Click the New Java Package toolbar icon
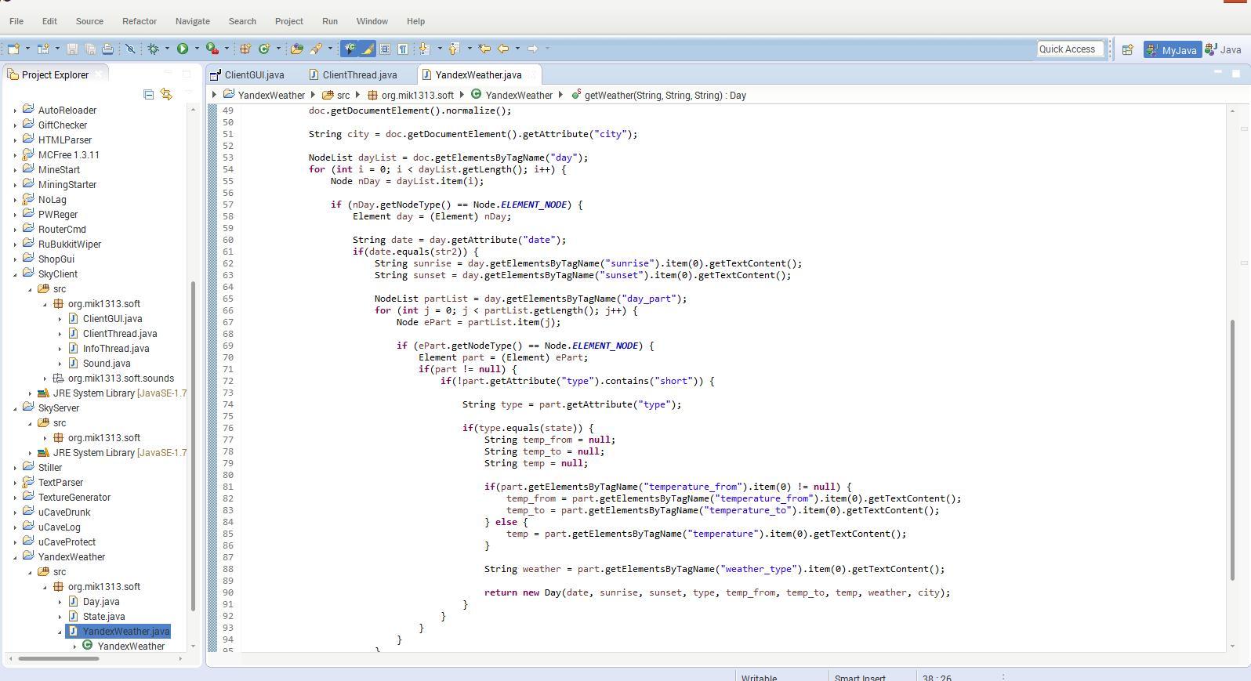Viewport: 1251px width, 681px height. (245, 49)
